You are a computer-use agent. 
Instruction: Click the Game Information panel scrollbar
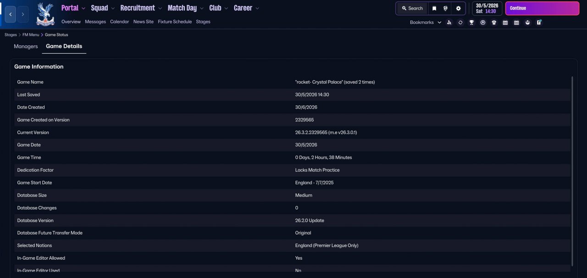coord(572,171)
